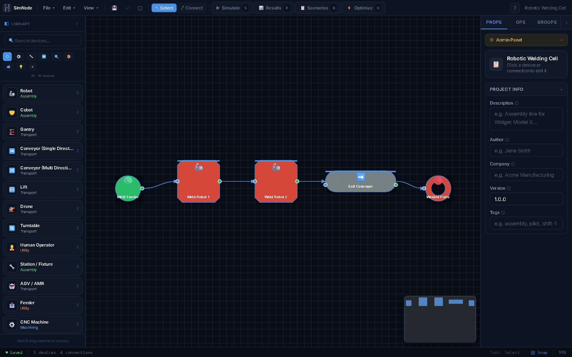Select the Exit Conveyor node
Screen dimensions: 572x357
coord(361,182)
